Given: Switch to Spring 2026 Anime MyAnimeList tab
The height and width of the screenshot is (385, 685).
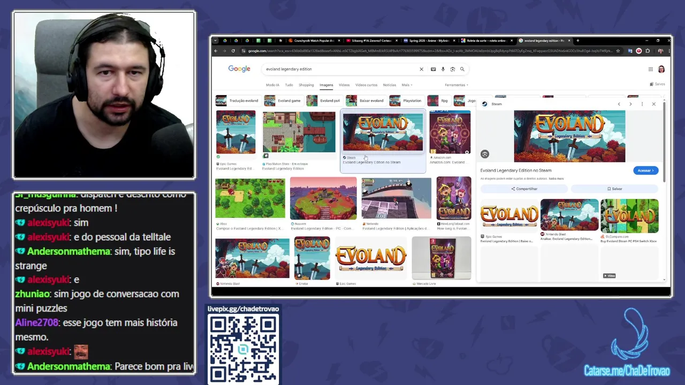Looking at the screenshot, I should tap(430, 41).
